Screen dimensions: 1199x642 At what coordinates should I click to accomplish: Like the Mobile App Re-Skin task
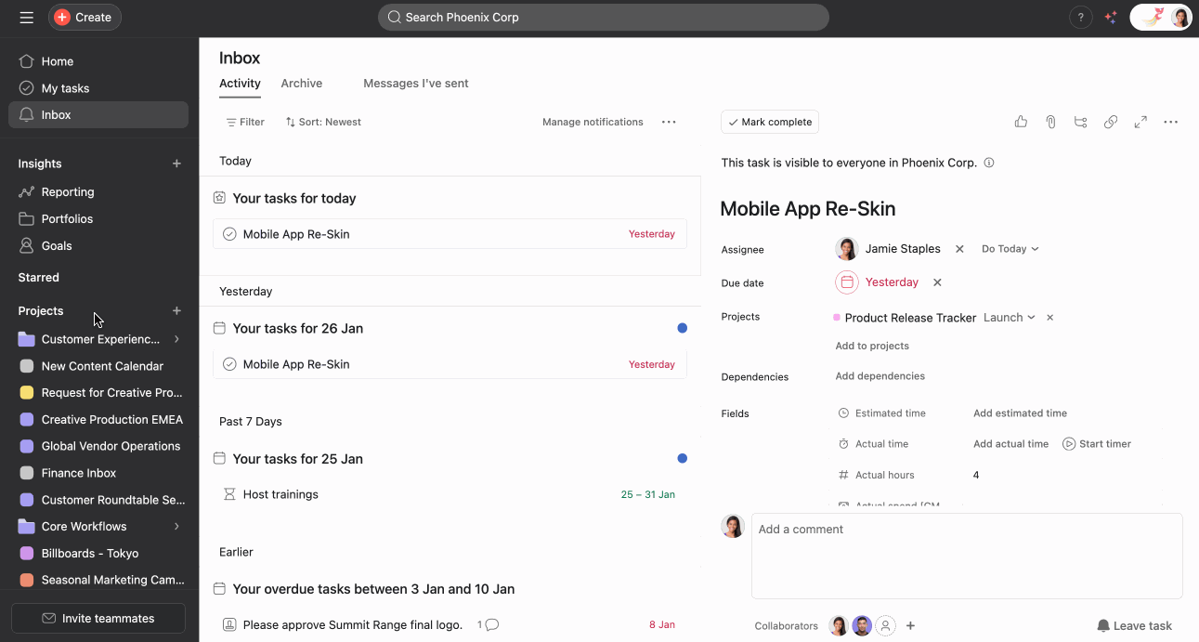1021,122
